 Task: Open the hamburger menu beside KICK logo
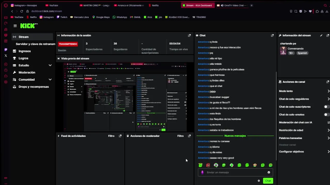coord(15,26)
